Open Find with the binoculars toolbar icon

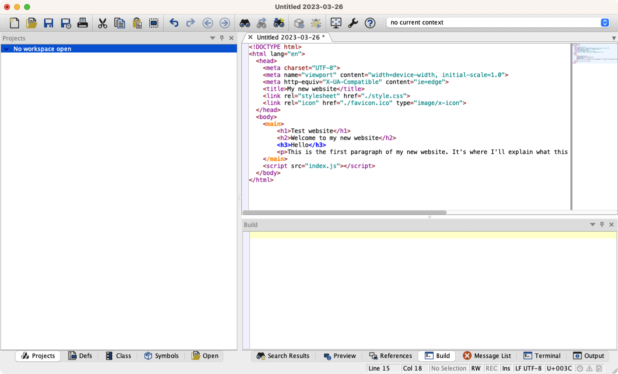pos(245,22)
